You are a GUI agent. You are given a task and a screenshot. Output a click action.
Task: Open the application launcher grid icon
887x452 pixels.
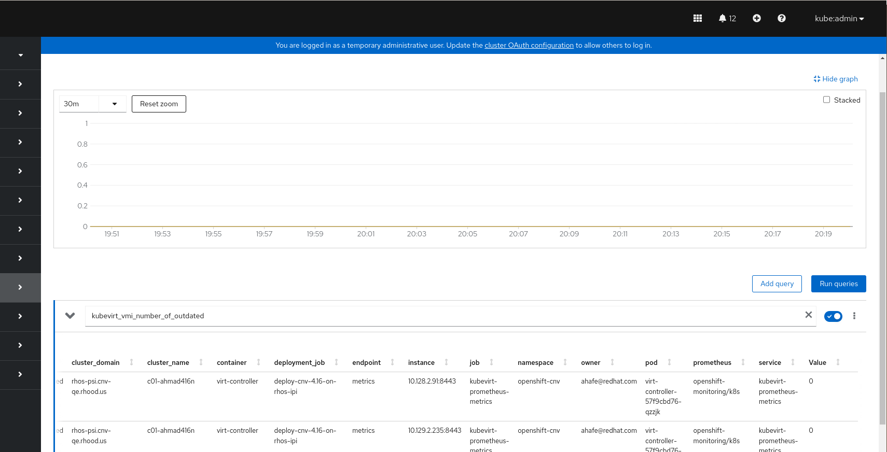coord(697,18)
